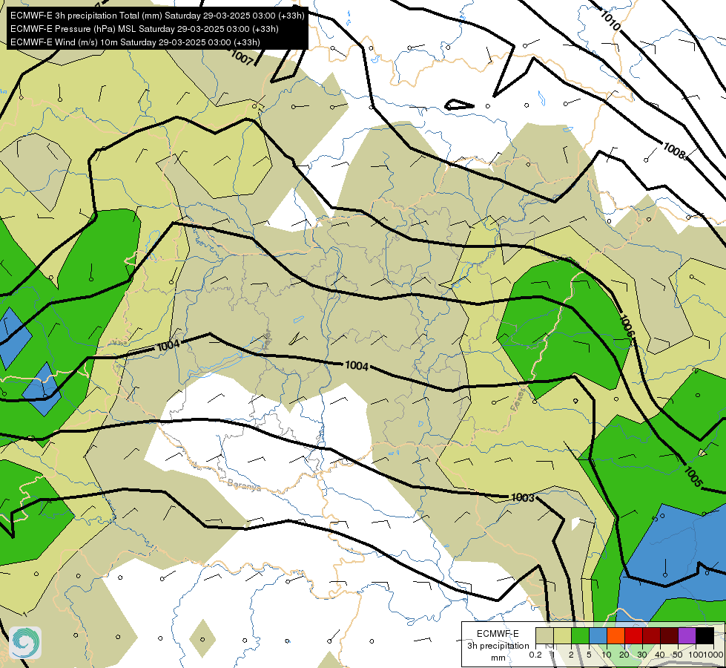Click the legend text 3h precipitation
726x668 pixels.
tap(498, 646)
